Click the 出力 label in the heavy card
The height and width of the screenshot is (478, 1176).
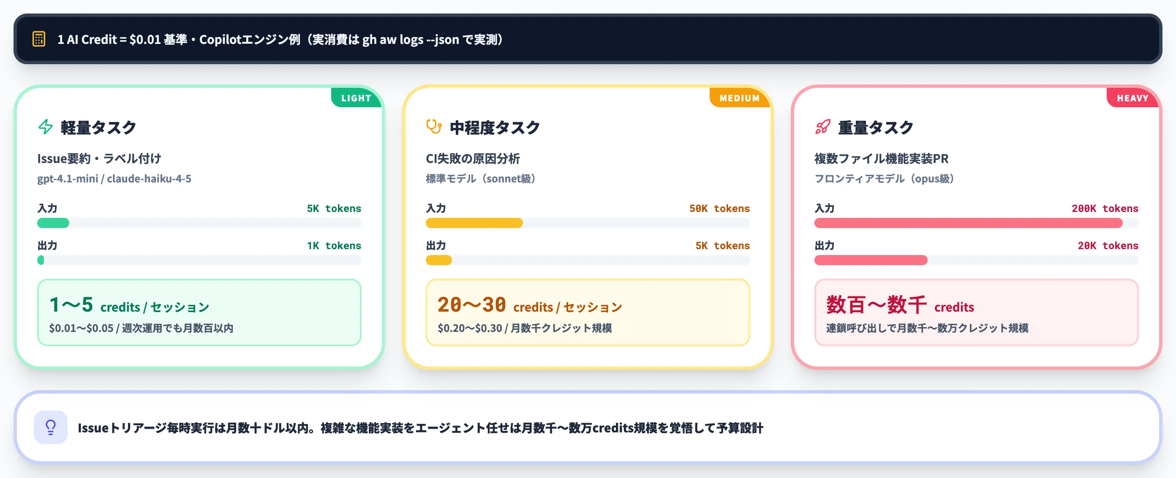click(x=825, y=246)
